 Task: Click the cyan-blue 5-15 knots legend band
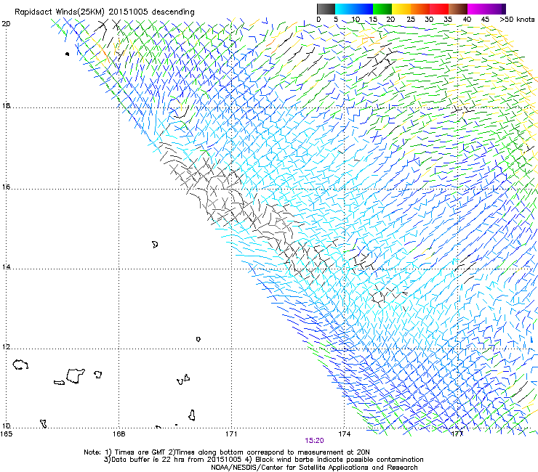pos(354,9)
